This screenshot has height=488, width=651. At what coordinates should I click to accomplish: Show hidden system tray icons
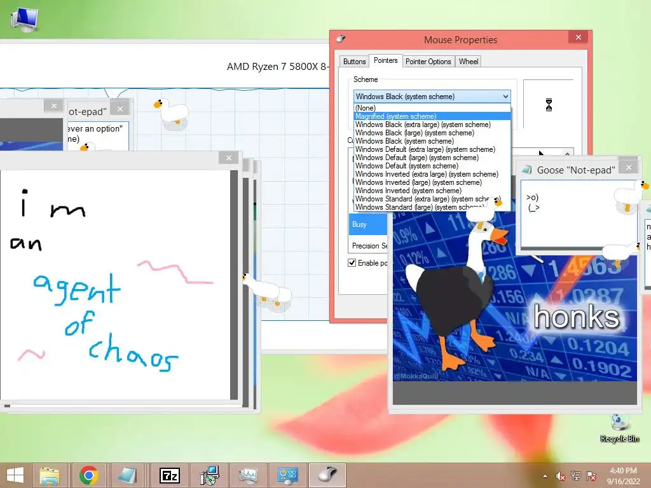pos(545,476)
